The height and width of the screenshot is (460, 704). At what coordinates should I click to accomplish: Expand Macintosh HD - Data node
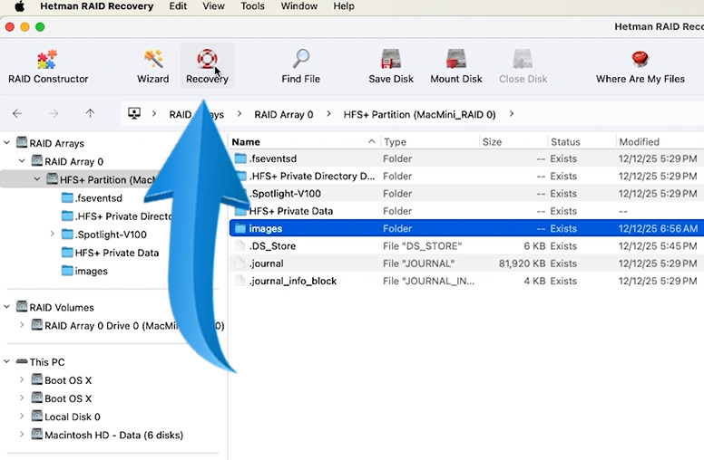point(22,435)
